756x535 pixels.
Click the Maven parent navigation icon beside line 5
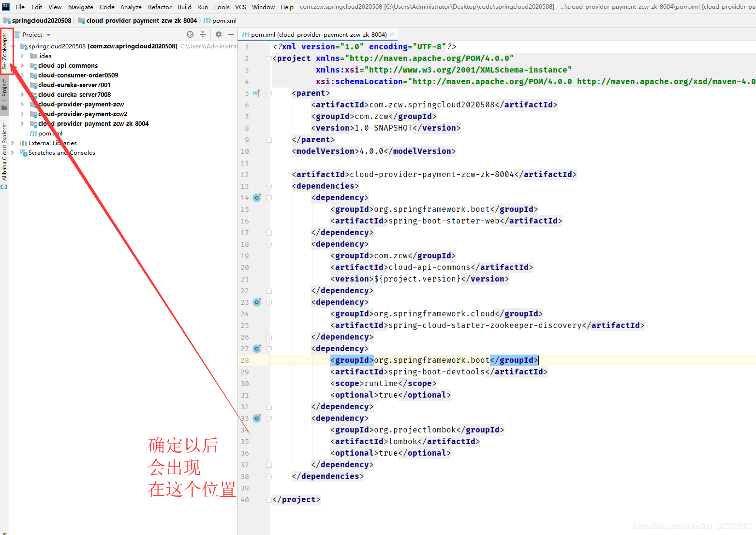256,93
